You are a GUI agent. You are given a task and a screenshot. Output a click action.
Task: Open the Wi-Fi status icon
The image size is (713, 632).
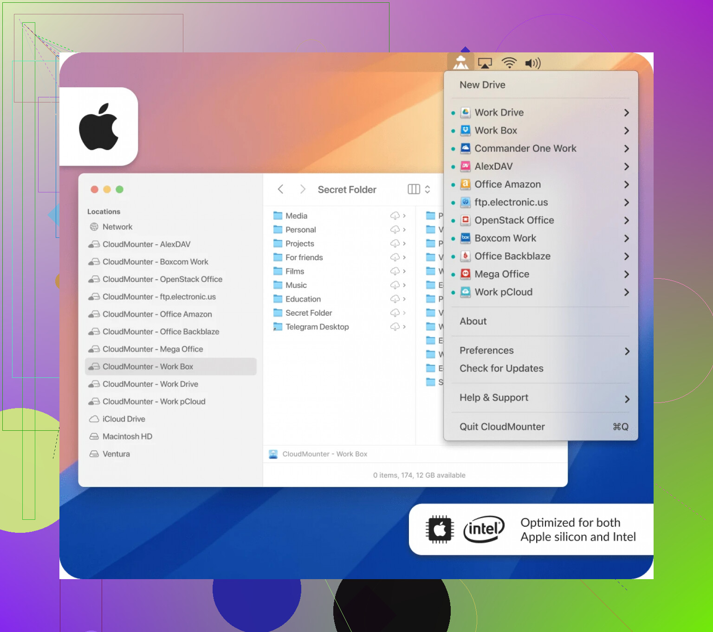coord(509,63)
